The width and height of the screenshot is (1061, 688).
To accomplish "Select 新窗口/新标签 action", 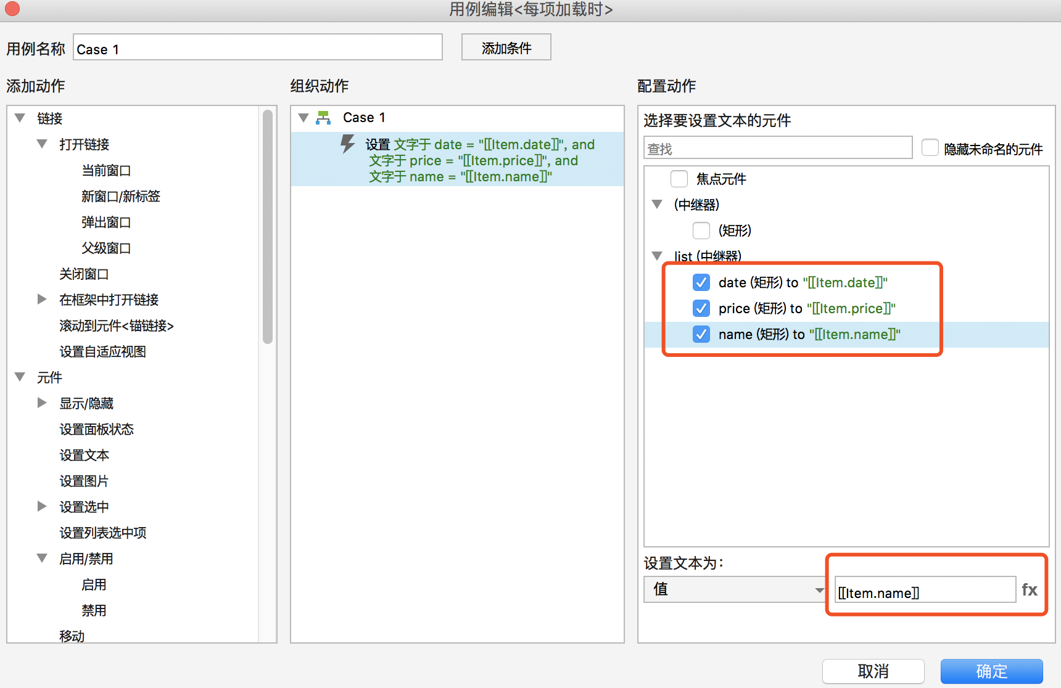I will point(121,196).
